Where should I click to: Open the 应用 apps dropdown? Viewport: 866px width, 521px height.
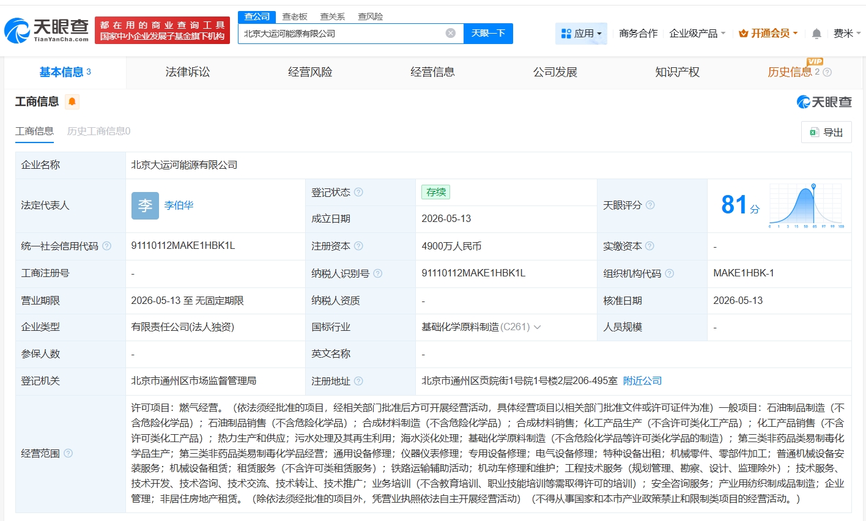[x=581, y=34]
